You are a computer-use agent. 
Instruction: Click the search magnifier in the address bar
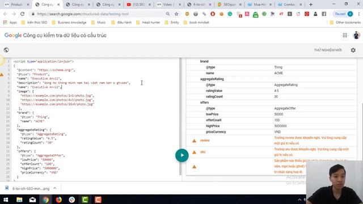pos(168,14)
